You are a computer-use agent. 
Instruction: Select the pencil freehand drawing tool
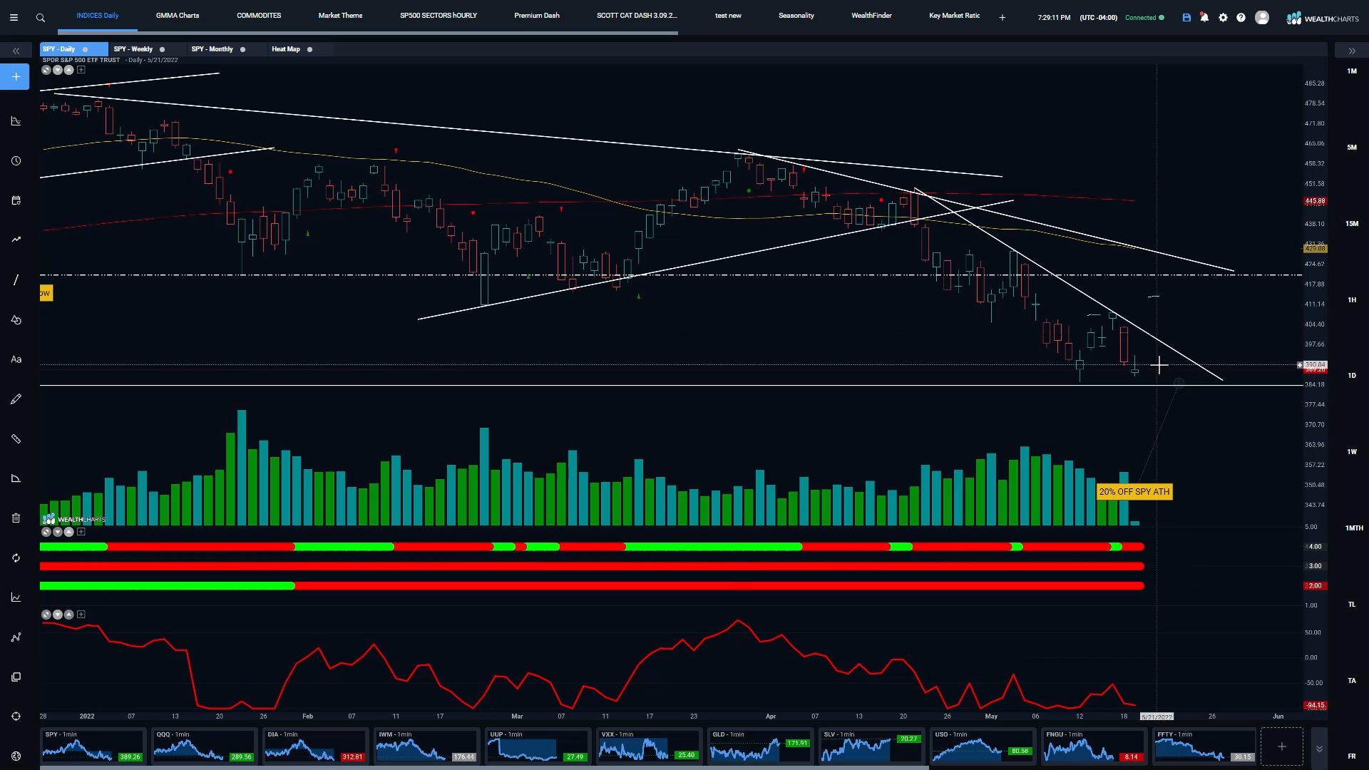(16, 399)
